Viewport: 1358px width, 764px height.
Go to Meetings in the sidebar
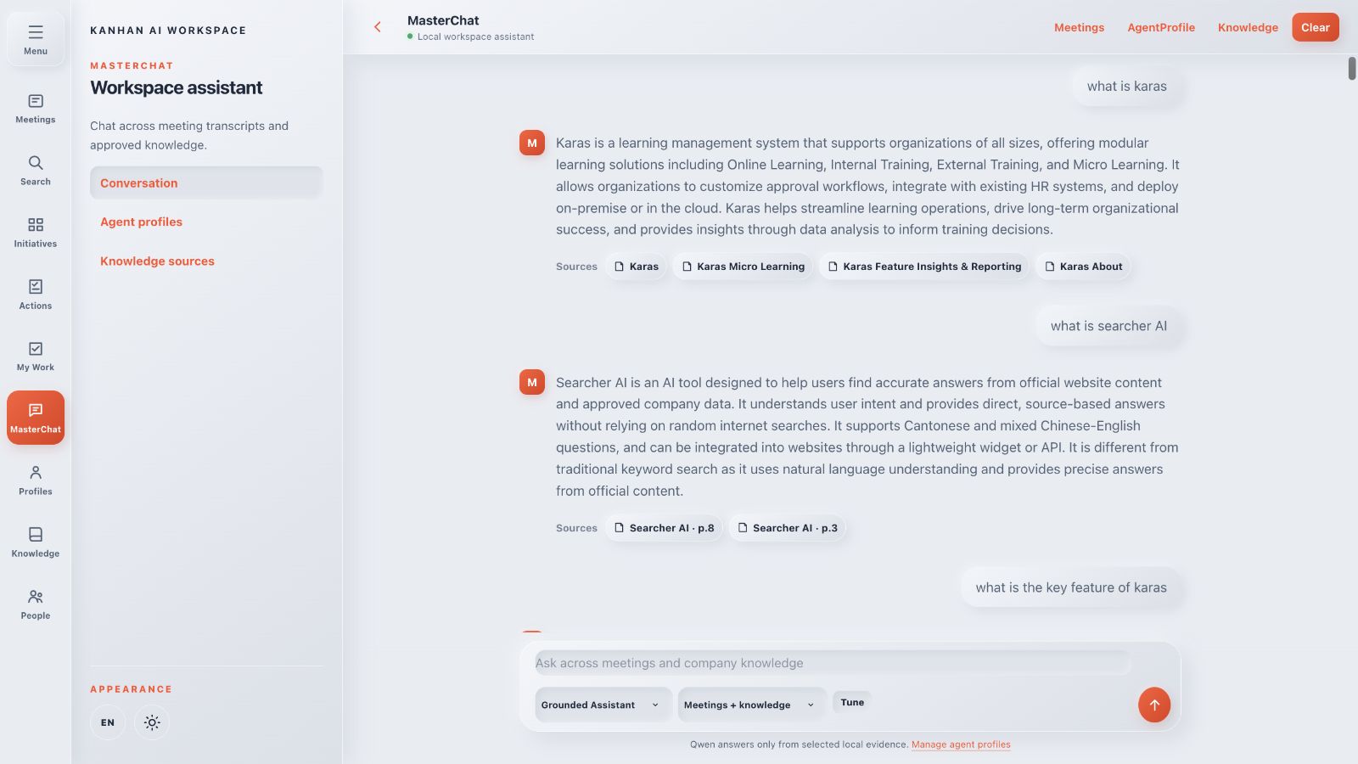36,109
